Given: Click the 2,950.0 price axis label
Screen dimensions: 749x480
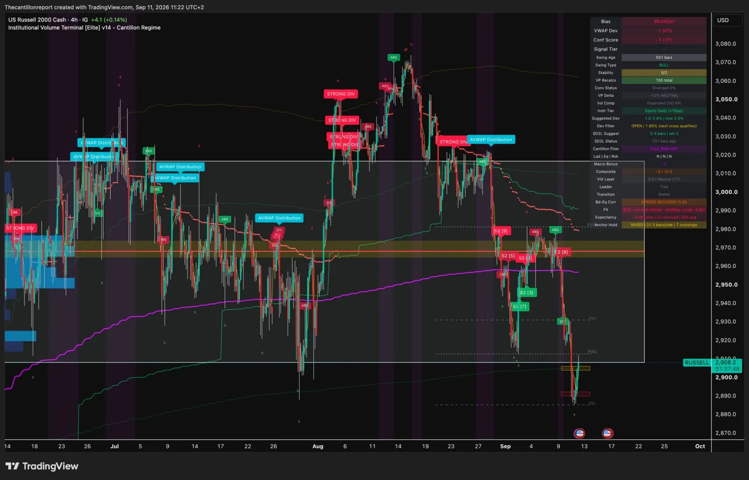Looking at the screenshot, I should click(727, 285).
